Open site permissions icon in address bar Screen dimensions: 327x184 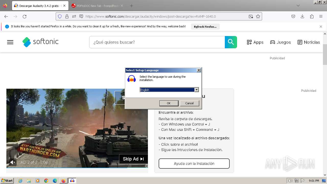pyautogui.click(x=74, y=16)
